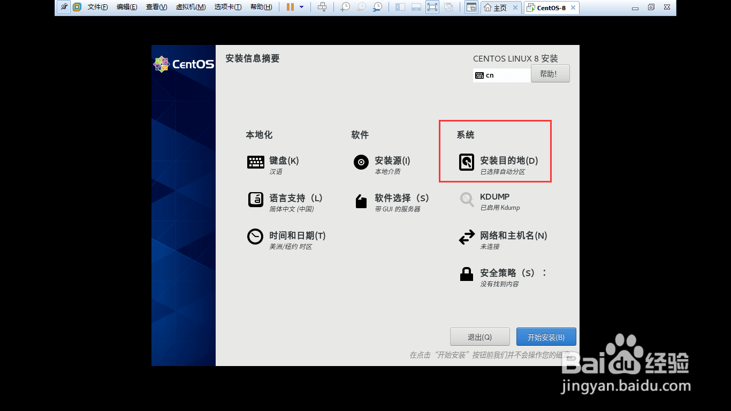Open the 文件(F) menu

[98, 7]
